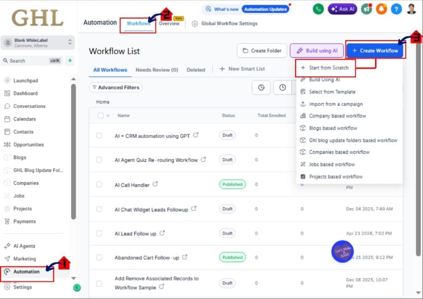Click the sidebar scroll-down arrow
This screenshot has width=423, height=299.
click(x=74, y=278)
